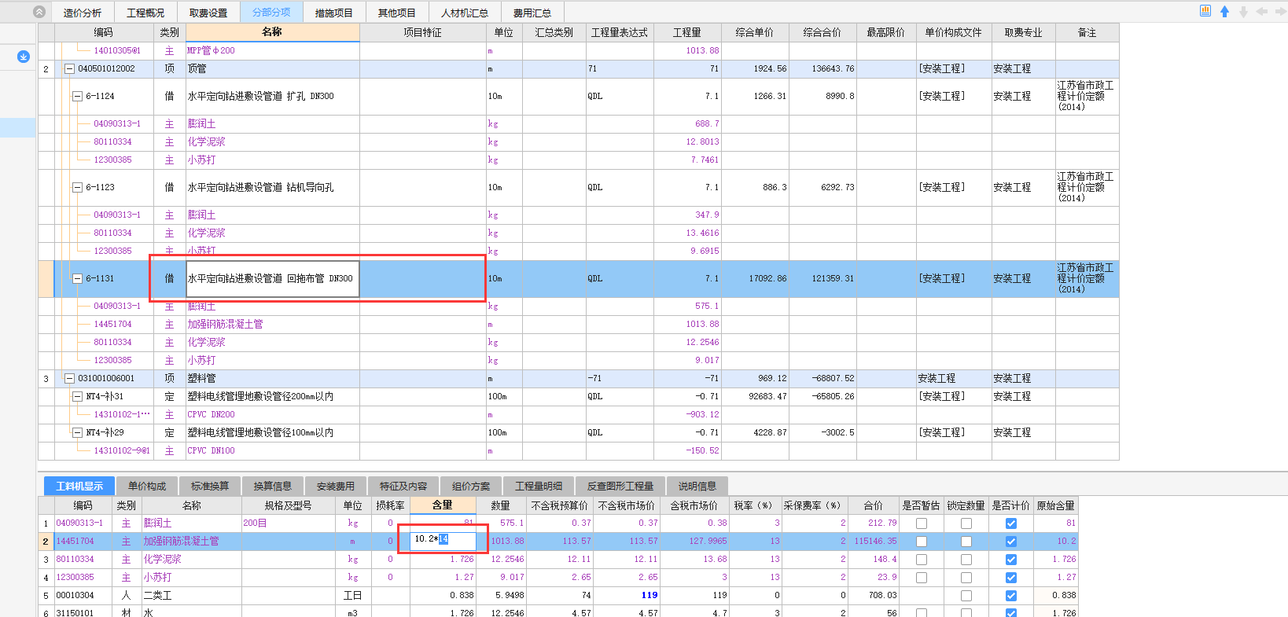The width and height of the screenshot is (1288, 617).
Task: Open the 组价方案 bottom tab
Action: click(x=471, y=486)
